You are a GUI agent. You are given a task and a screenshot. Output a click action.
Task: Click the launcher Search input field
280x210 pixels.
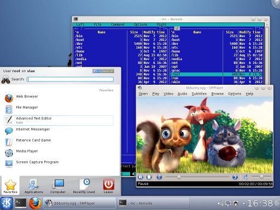tap(70, 79)
